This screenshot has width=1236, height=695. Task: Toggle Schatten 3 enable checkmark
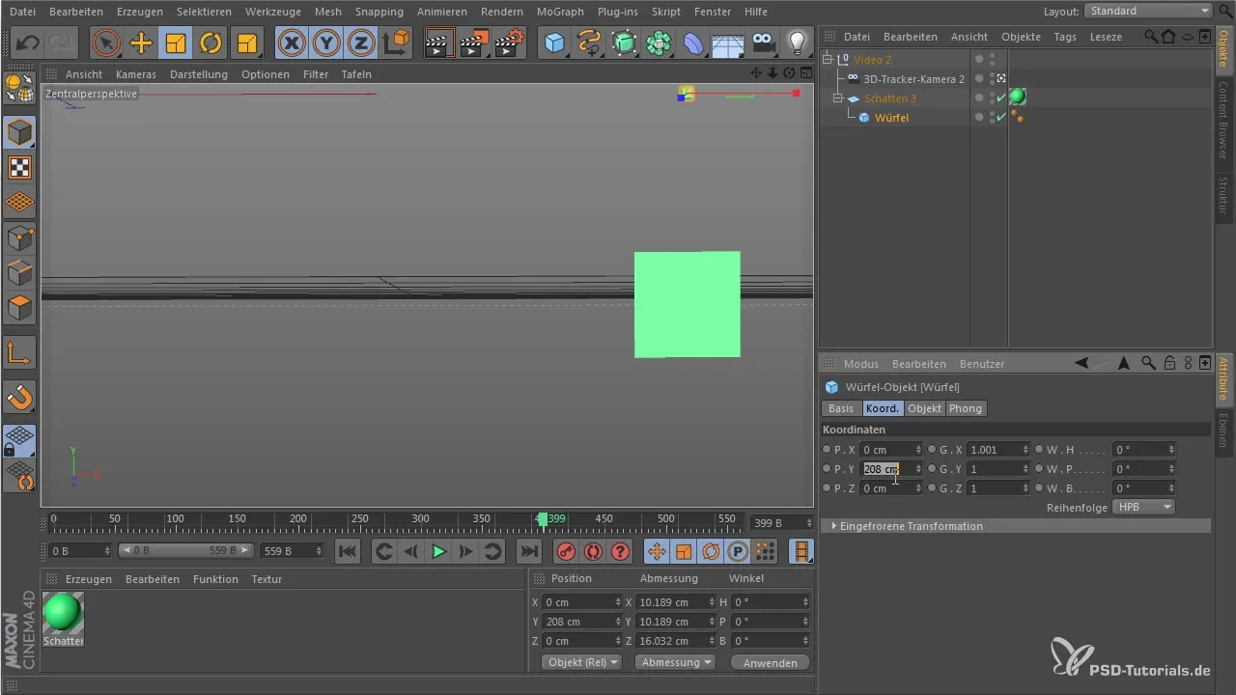(1001, 97)
